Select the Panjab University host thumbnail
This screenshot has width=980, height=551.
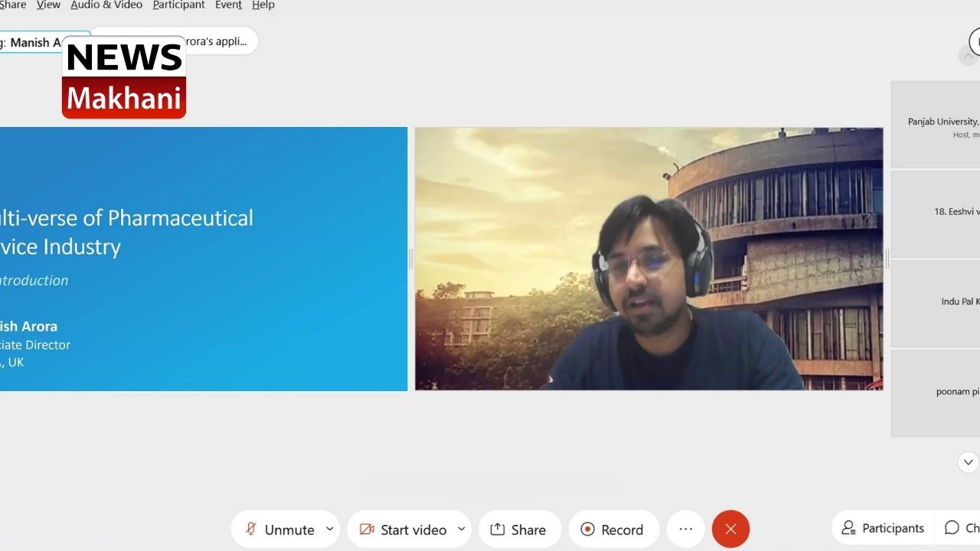936,125
